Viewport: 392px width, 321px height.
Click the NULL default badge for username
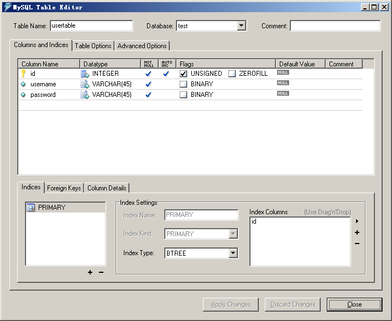pyautogui.click(x=283, y=83)
